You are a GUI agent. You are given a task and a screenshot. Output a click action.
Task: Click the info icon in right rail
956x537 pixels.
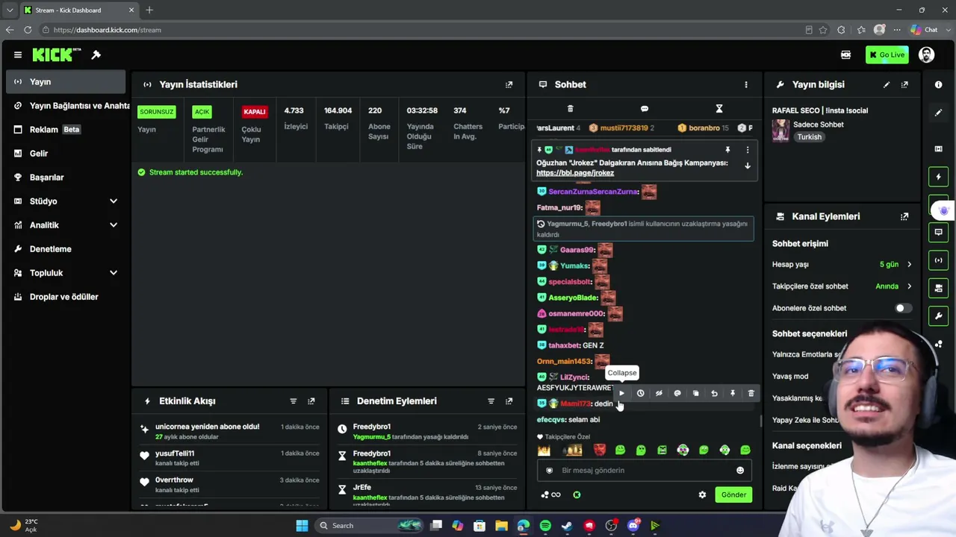point(939,84)
